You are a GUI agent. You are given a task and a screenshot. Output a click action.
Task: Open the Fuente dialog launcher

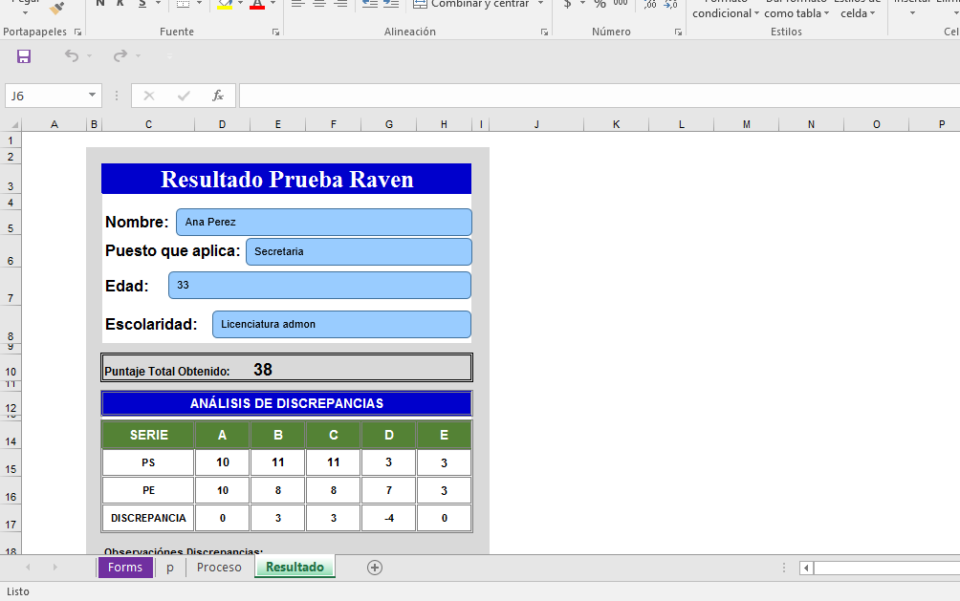pyautogui.click(x=276, y=32)
